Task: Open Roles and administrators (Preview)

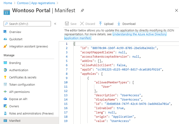Action: tap(31, 113)
